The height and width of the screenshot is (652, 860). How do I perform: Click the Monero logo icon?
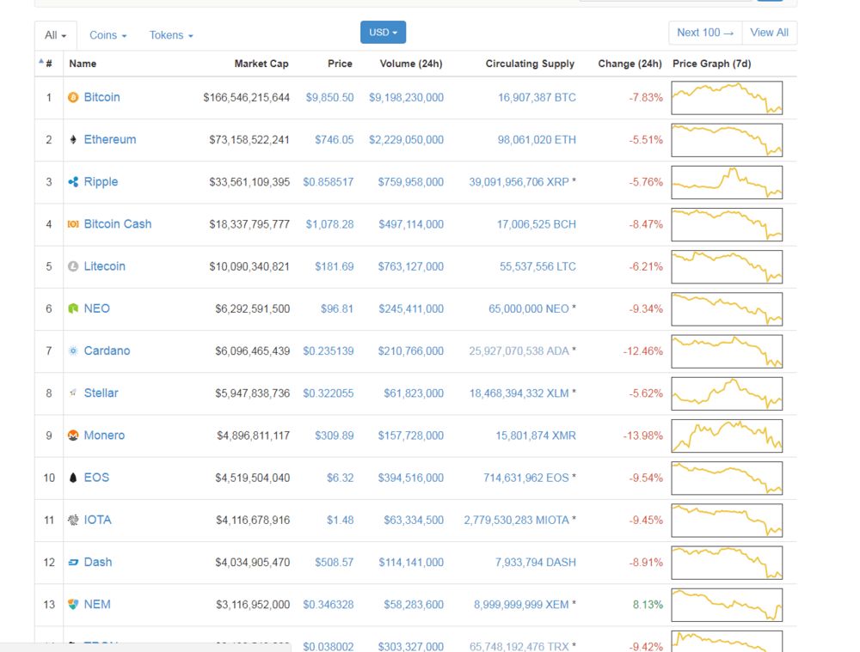click(x=73, y=436)
